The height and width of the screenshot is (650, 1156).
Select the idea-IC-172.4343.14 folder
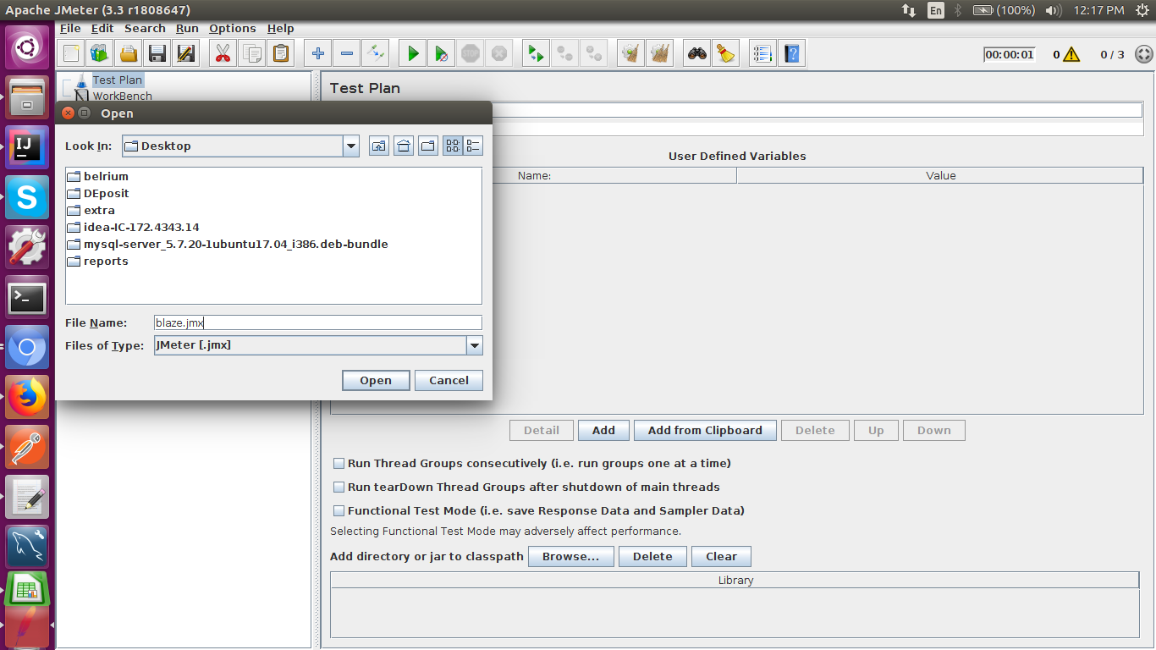tap(133, 227)
